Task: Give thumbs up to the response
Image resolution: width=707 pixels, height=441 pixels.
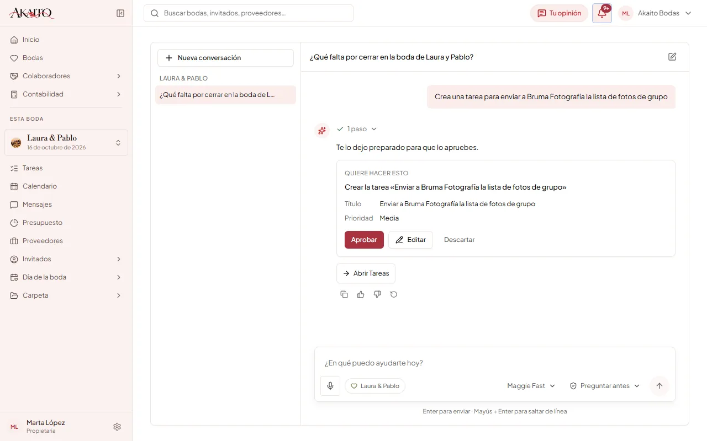Action: (x=361, y=294)
